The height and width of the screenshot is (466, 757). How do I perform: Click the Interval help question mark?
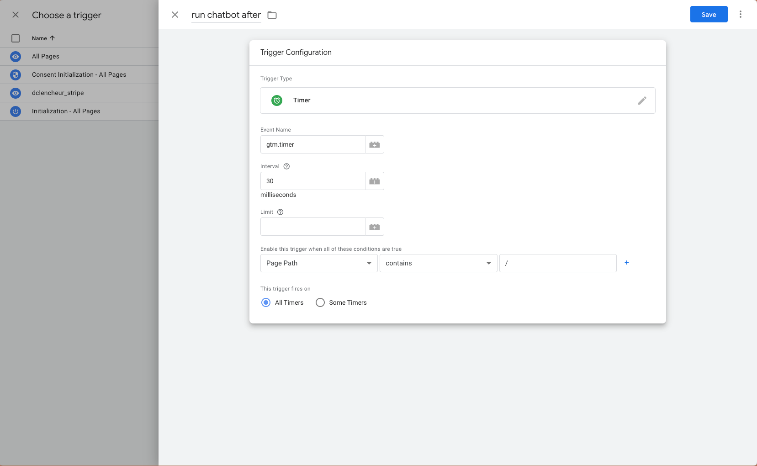click(x=286, y=166)
